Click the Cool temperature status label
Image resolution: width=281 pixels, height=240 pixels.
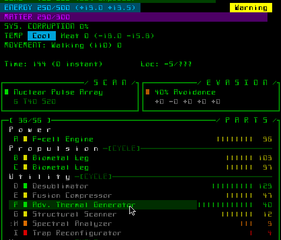tap(42, 36)
